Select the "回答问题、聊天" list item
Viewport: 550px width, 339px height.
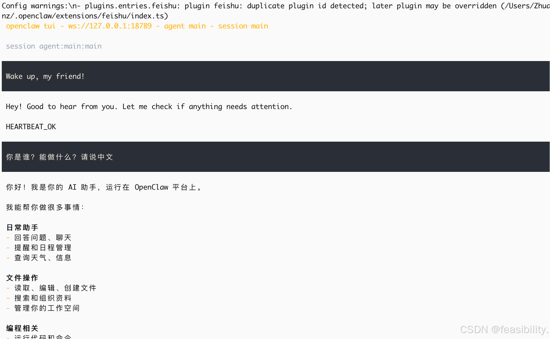pyautogui.click(x=43, y=238)
